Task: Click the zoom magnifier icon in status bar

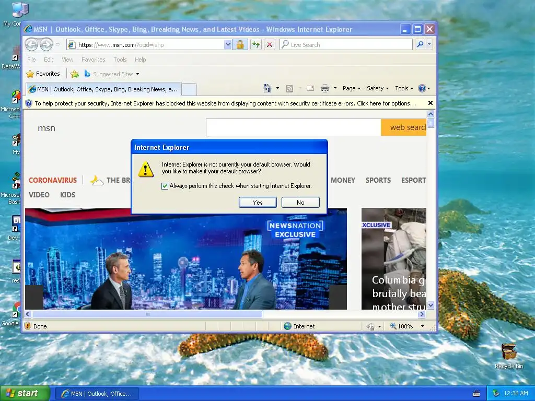Action: [393, 326]
